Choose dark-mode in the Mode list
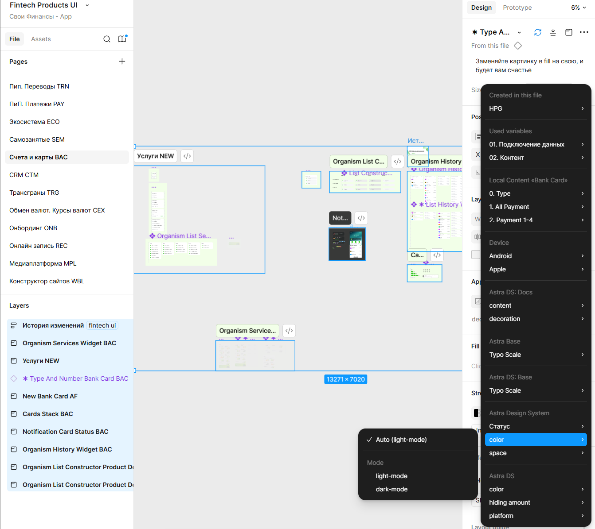 [418, 489]
